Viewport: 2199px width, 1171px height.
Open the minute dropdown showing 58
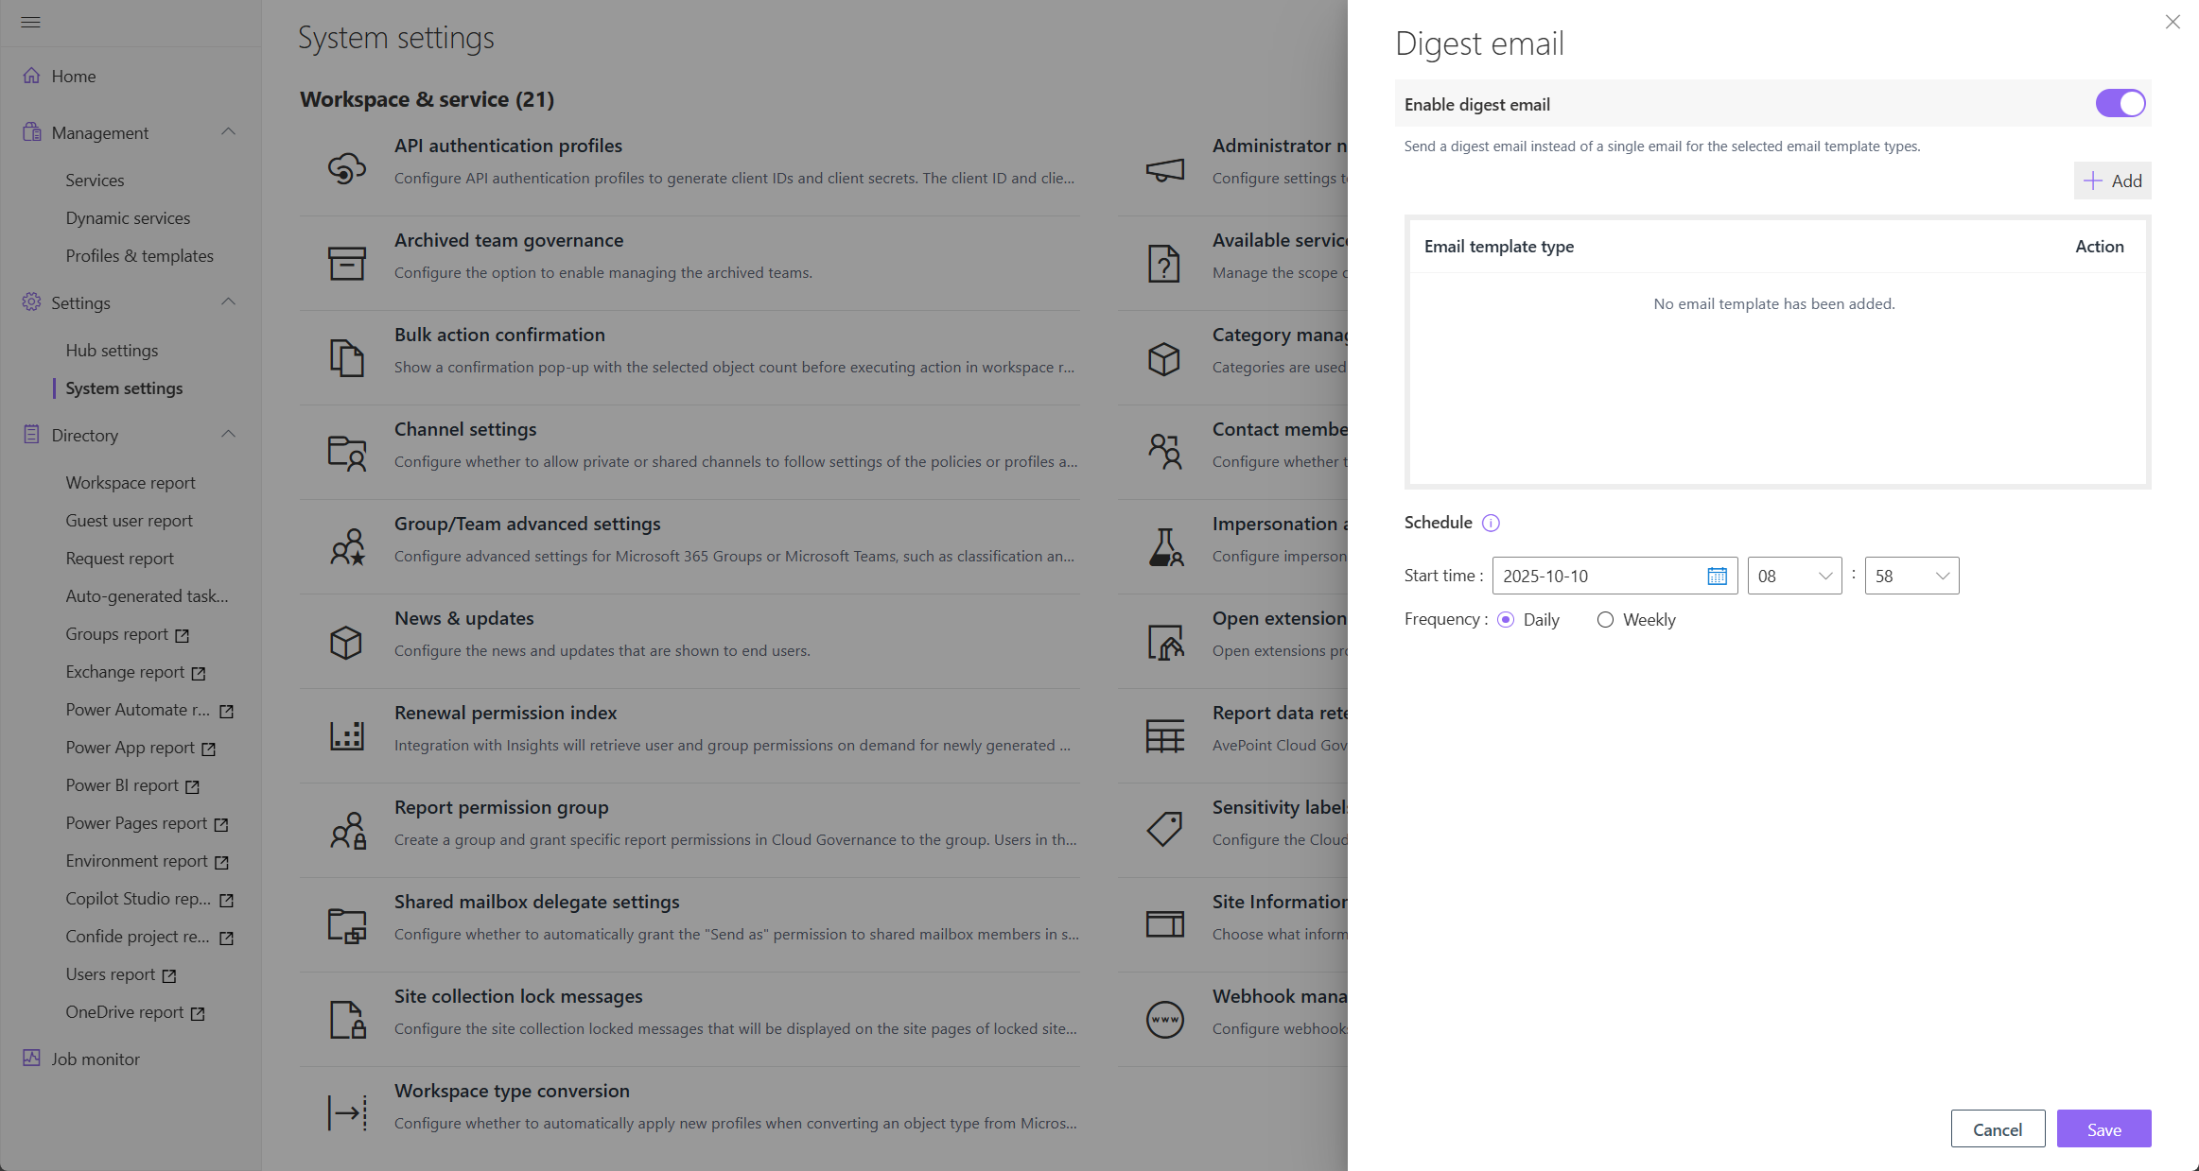[1911, 576]
